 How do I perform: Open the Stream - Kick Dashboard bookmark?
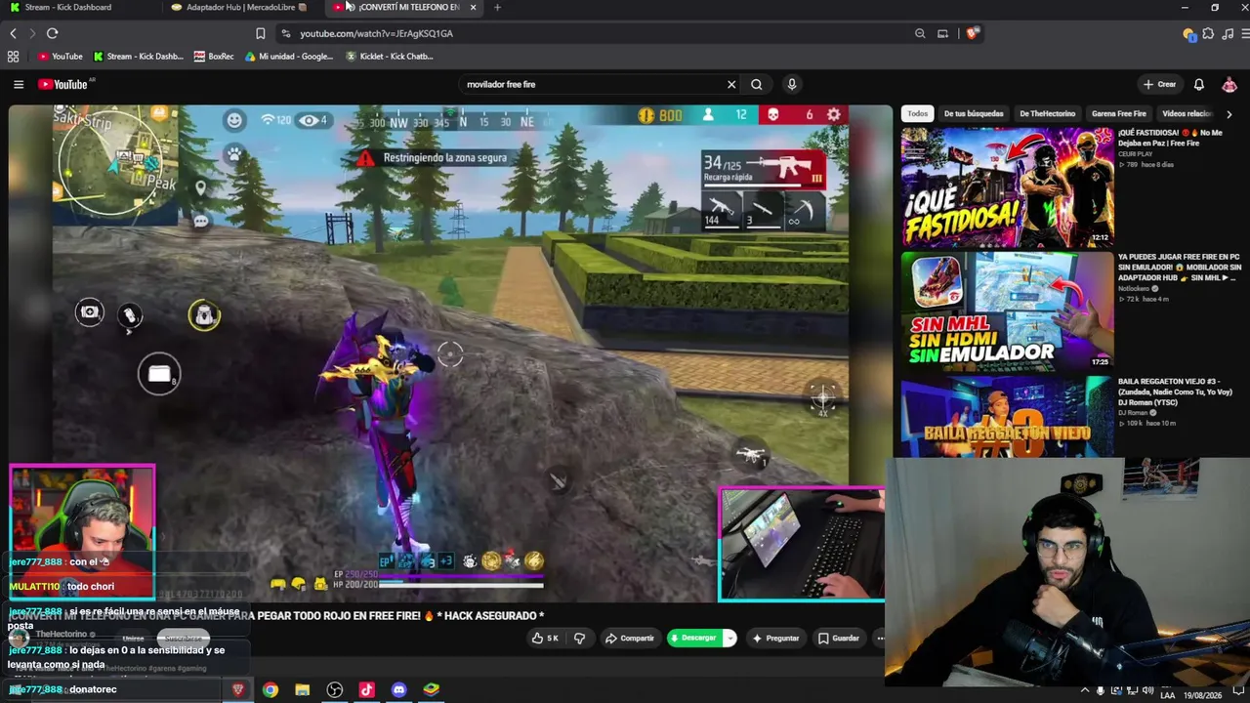[138, 57]
